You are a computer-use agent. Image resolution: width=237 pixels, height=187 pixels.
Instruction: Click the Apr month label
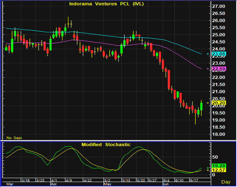(x=54, y=184)
